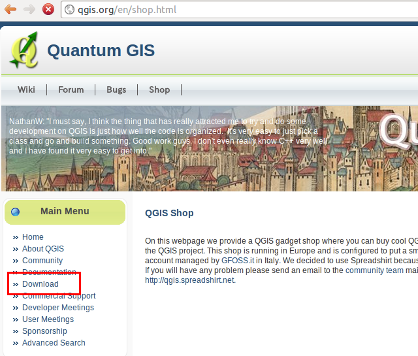Viewport: 418px width, 356px height.
Task: Click the medieval city banner image
Action: pos(210,148)
